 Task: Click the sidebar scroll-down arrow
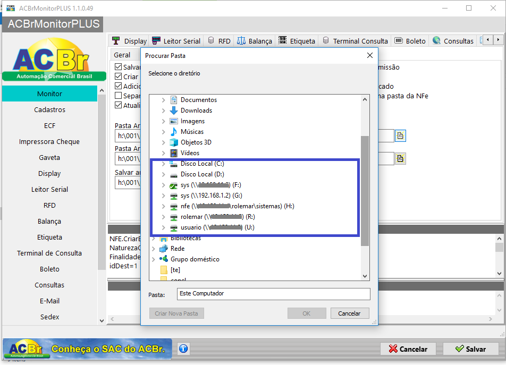(x=102, y=320)
